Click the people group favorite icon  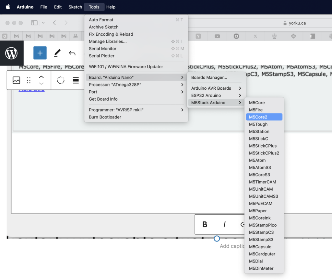point(76,36)
